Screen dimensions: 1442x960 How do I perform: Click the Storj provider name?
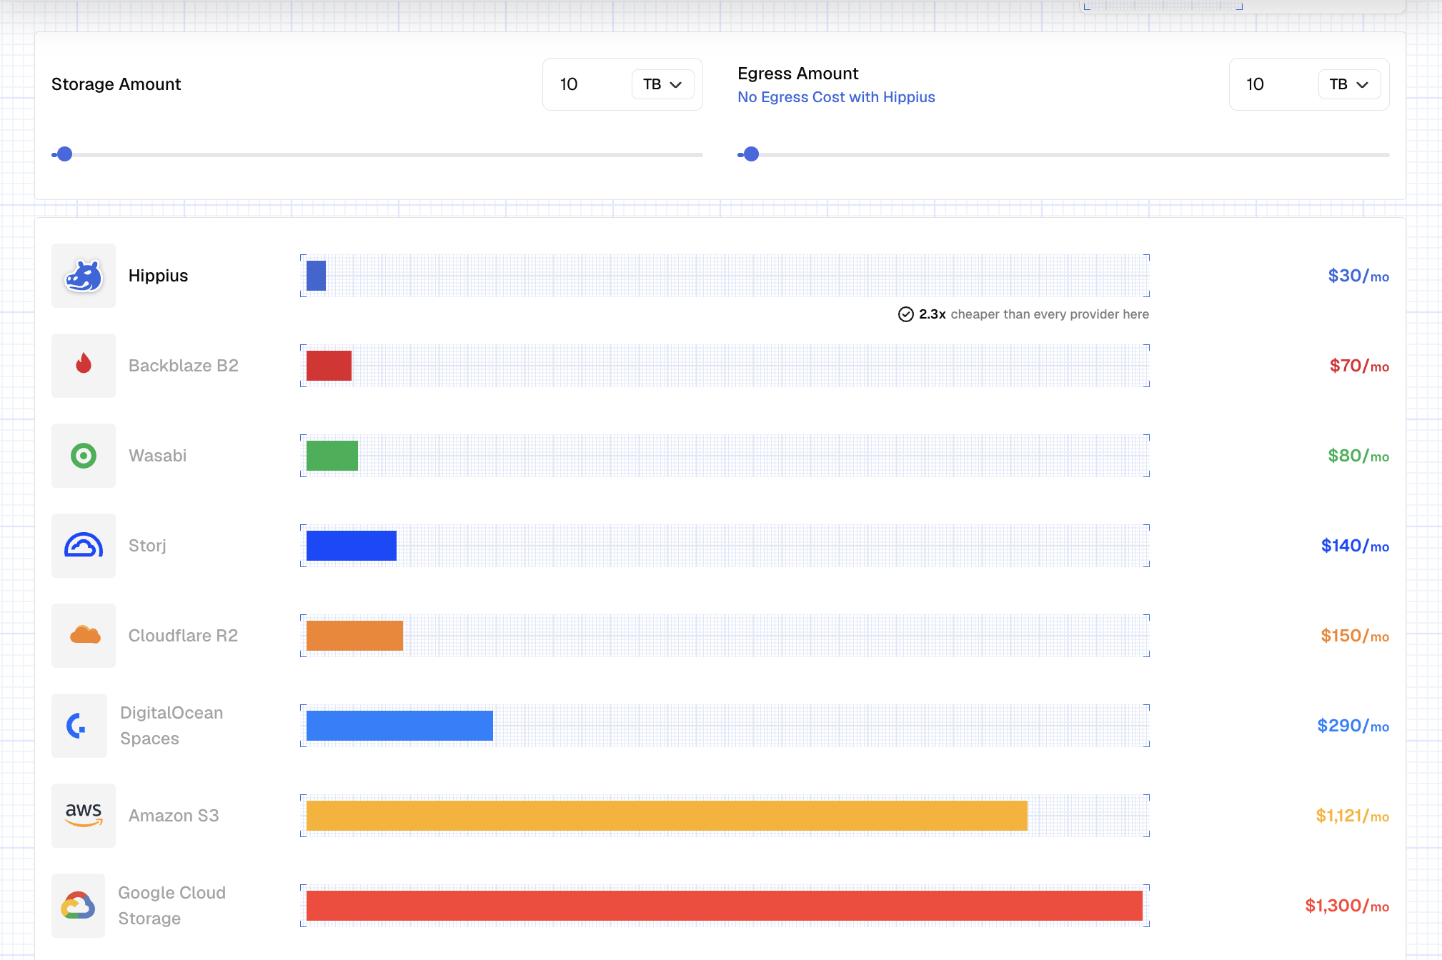(x=147, y=546)
